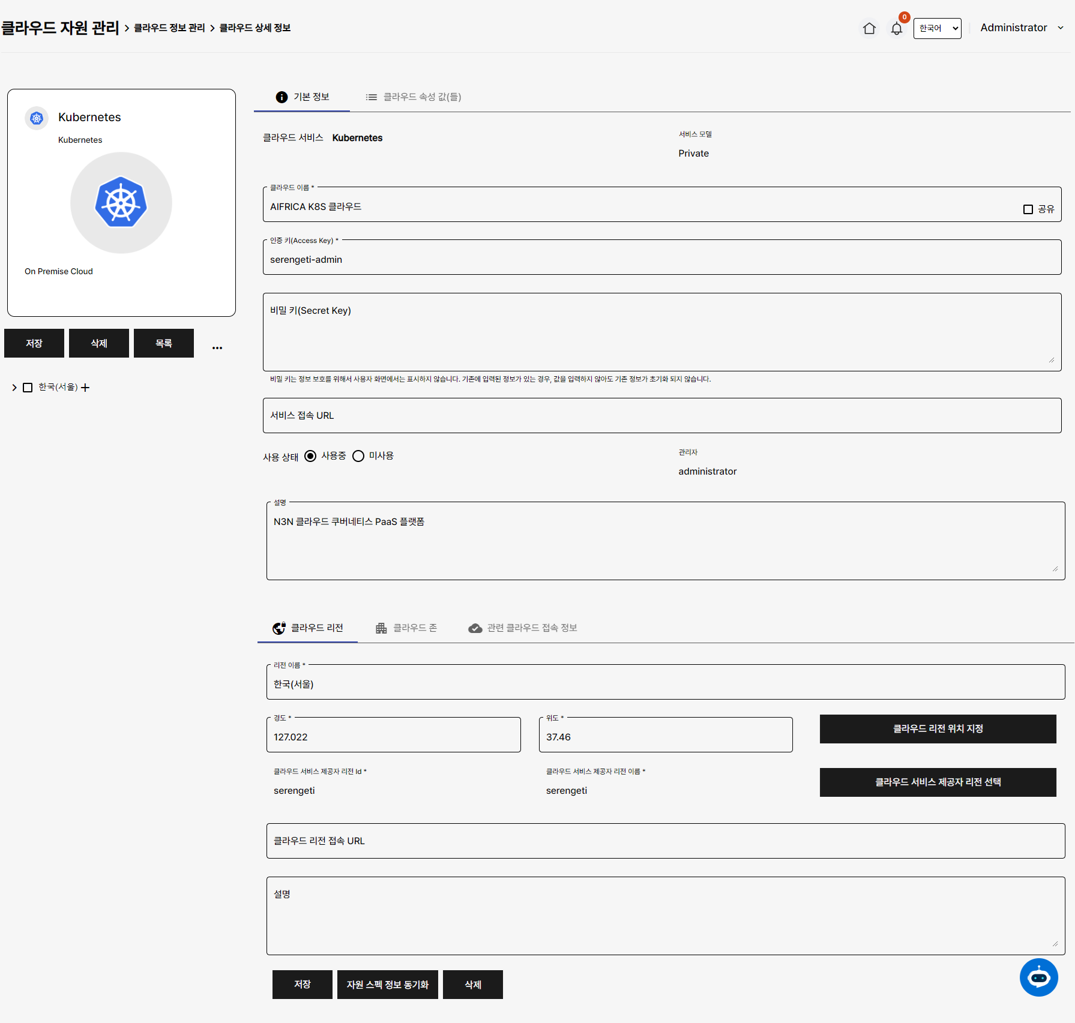Image resolution: width=1075 pixels, height=1023 pixels.
Task: Open the chatbot assistant icon
Action: pos(1038,977)
